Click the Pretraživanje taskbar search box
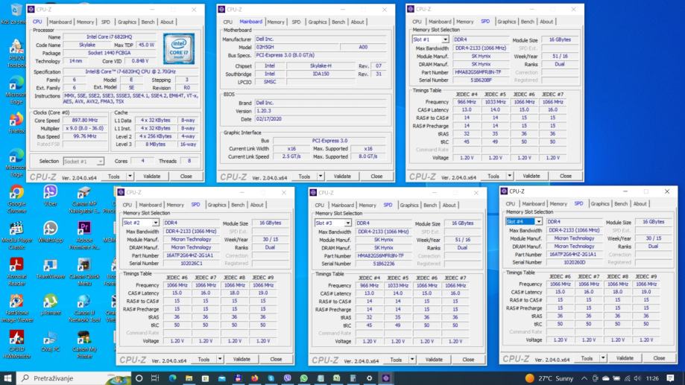This screenshot has width=685, height=385. (73, 378)
